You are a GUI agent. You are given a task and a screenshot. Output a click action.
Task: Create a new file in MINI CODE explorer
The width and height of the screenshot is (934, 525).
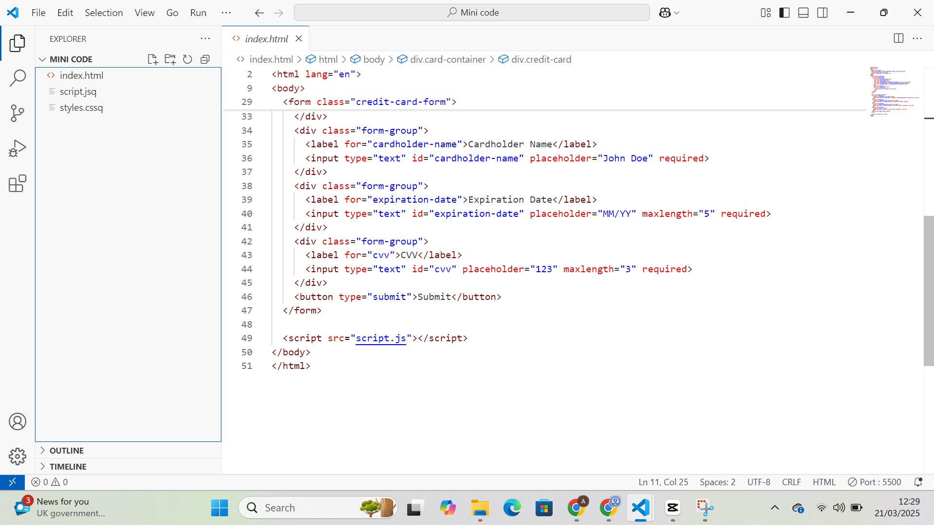click(x=152, y=59)
